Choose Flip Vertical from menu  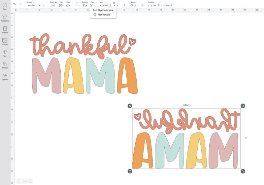(102, 15)
